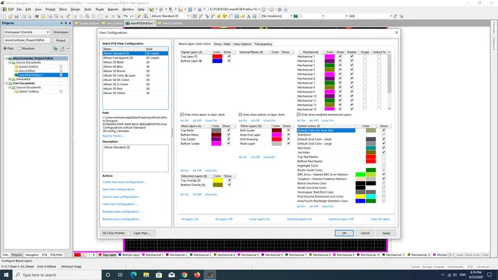Click Altium Designer icon in the taskbar
The height and width of the screenshot is (280, 498).
click(210, 274)
